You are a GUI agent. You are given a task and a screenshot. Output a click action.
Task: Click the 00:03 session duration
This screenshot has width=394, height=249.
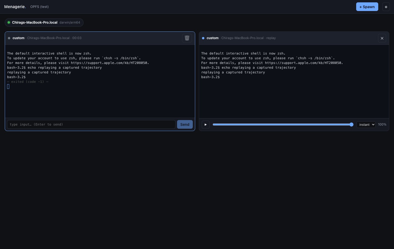[77, 38]
